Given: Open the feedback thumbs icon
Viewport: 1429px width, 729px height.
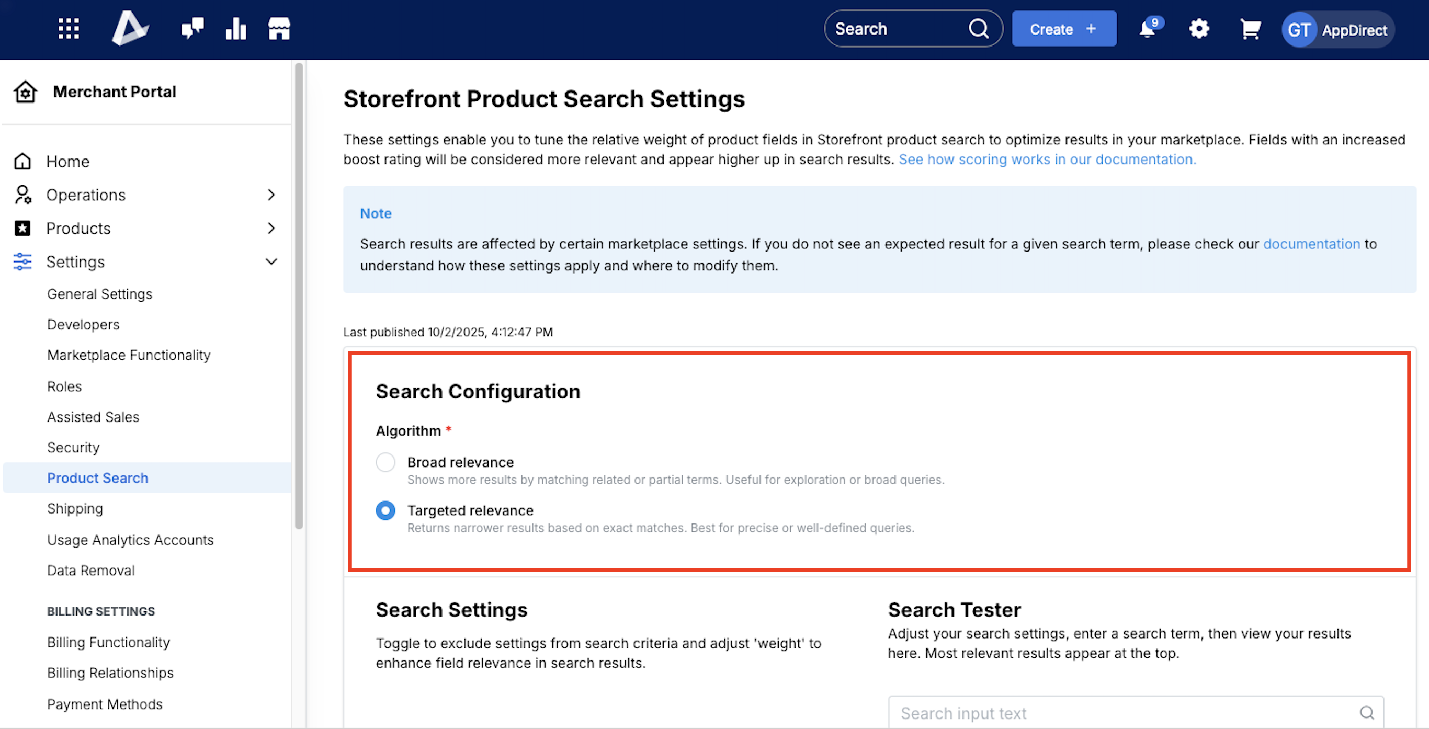Looking at the screenshot, I should point(192,29).
